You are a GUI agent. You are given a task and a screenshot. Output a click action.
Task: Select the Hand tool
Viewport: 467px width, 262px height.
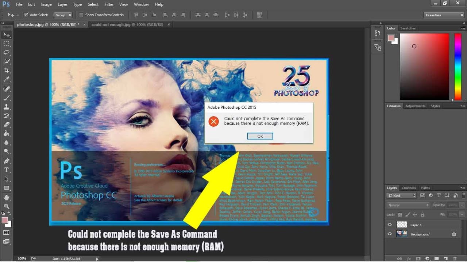[7, 198]
